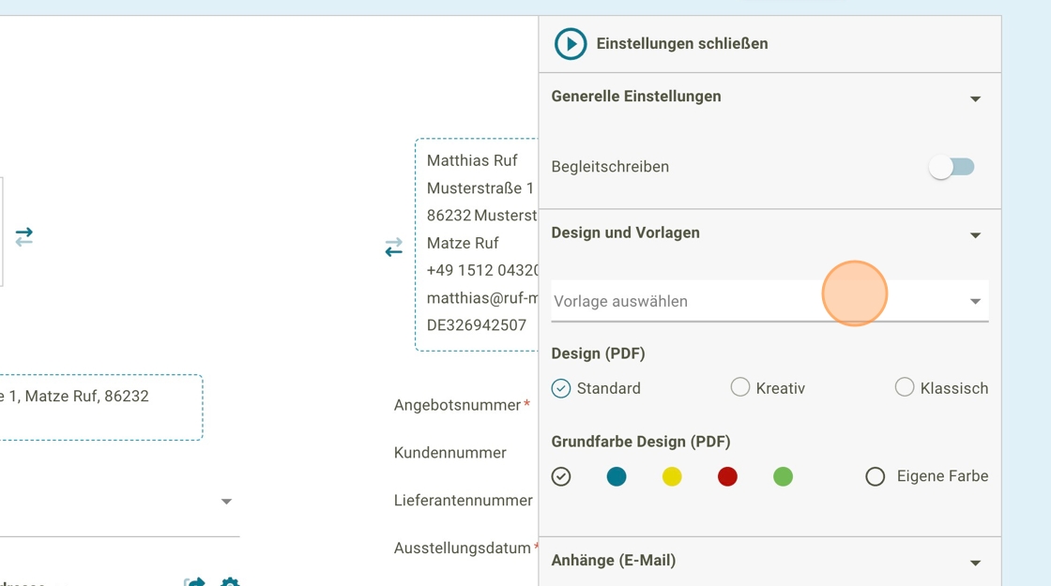The height and width of the screenshot is (586, 1051).
Task: Click the Matze Ruf contact line
Action: point(463,243)
